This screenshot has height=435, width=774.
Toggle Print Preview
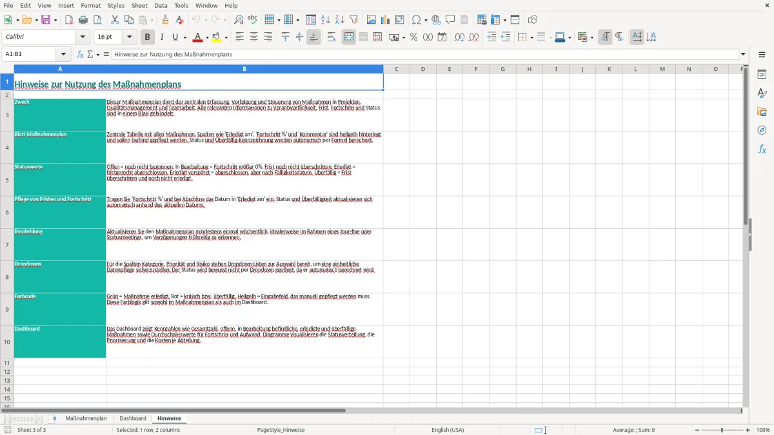click(x=97, y=20)
